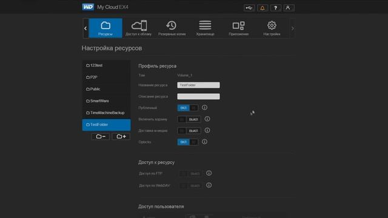This screenshot has width=388, height=218.
Task: Click the Профиль ресурса section heading
Action: click(158, 66)
